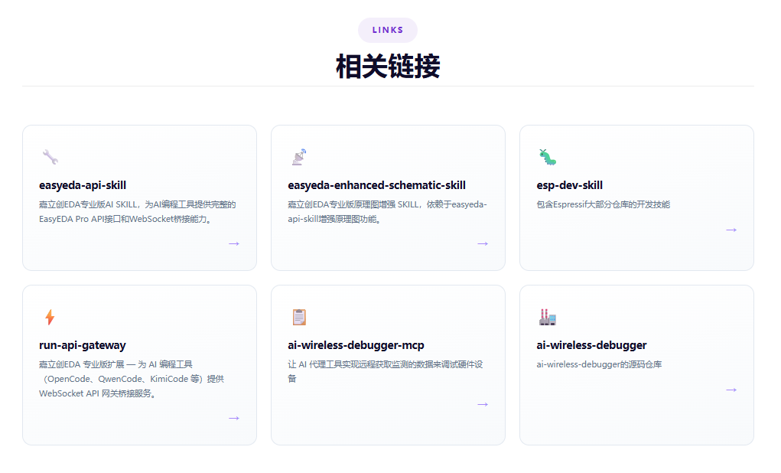Click description 包含Espressif大部分仓库的开发技能
The image size is (781, 473).
pyautogui.click(x=604, y=204)
